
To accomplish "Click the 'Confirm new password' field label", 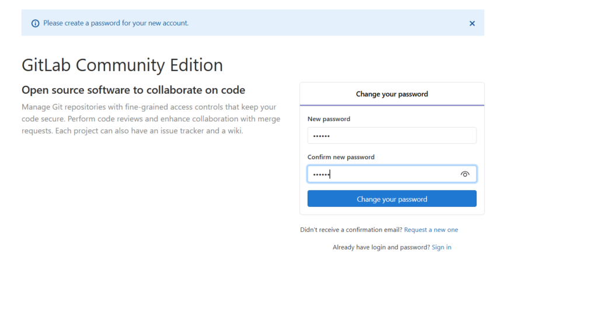I will pyautogui.click(x=341, y=157).
